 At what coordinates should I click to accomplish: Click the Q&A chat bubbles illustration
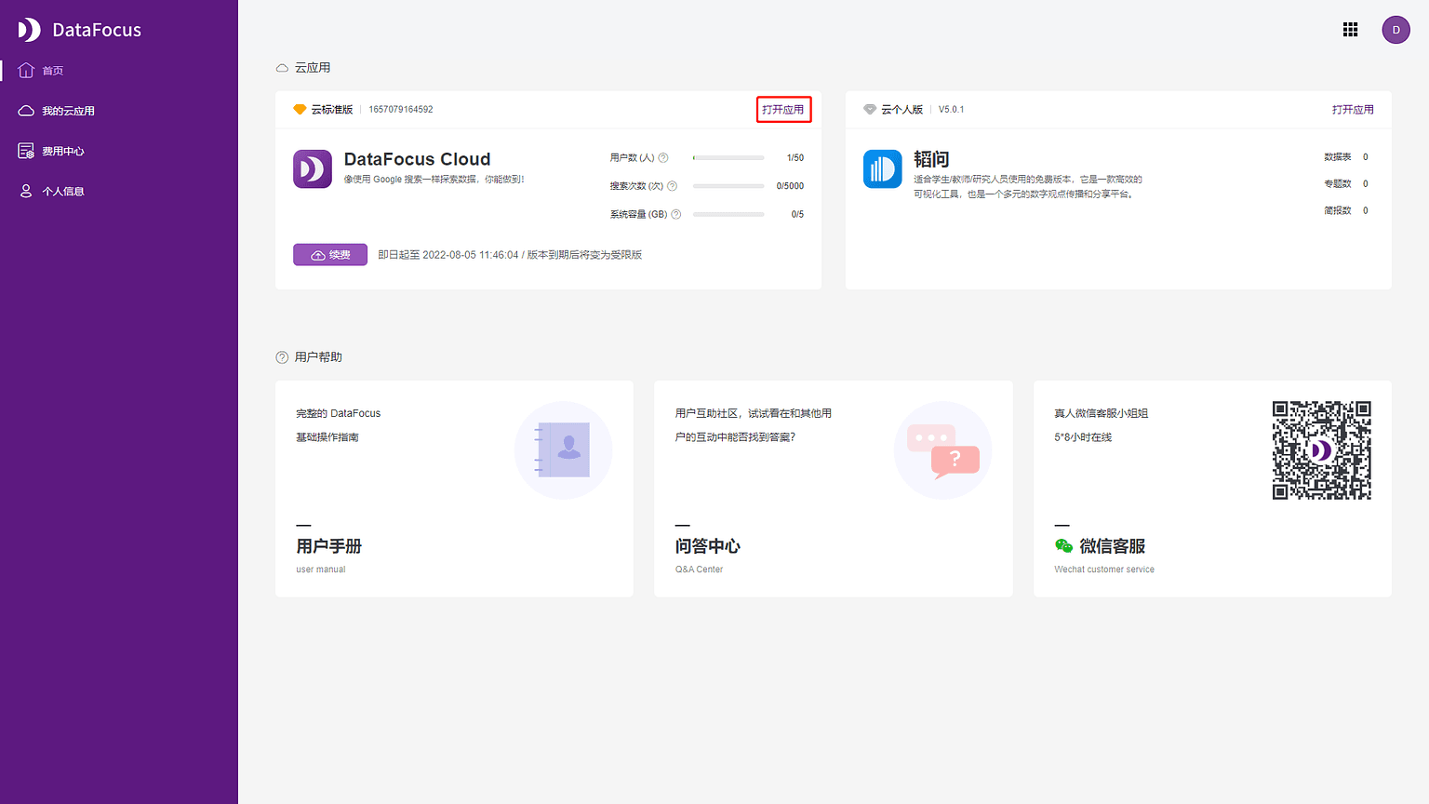942,450
